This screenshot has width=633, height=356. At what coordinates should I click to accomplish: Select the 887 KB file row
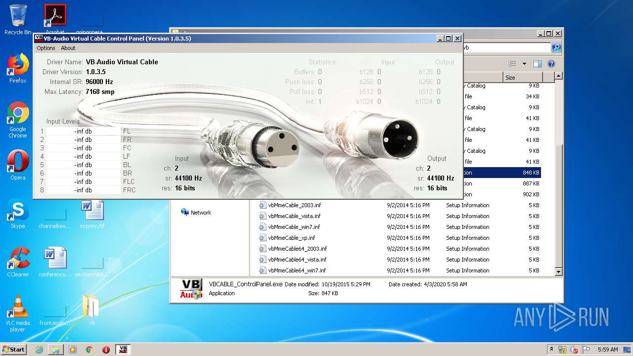point(502,183)
